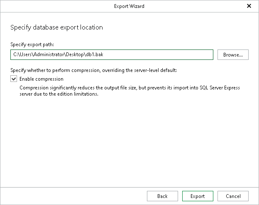Screen dimensions: 259x205
Task: Click the 'Export Wizard' title bar
Action: [129, 6]
